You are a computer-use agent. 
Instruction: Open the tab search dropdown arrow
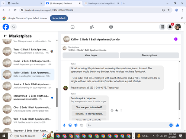pos(3,3)
